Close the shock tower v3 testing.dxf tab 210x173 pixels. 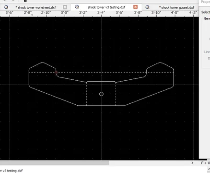135,7
